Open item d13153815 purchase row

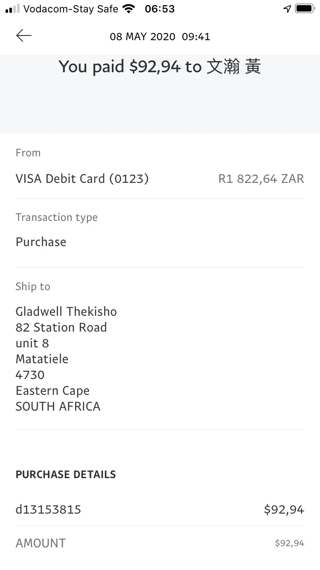160,509
